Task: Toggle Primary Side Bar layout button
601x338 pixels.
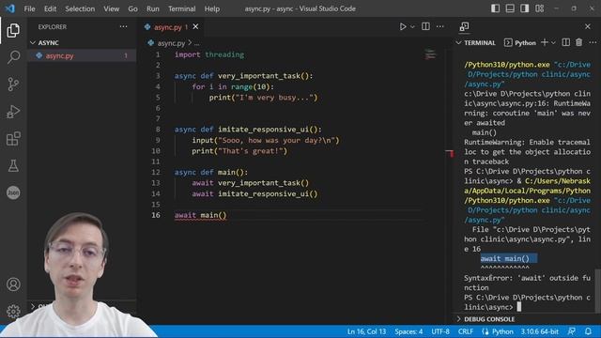Action: tap(495, 8)
